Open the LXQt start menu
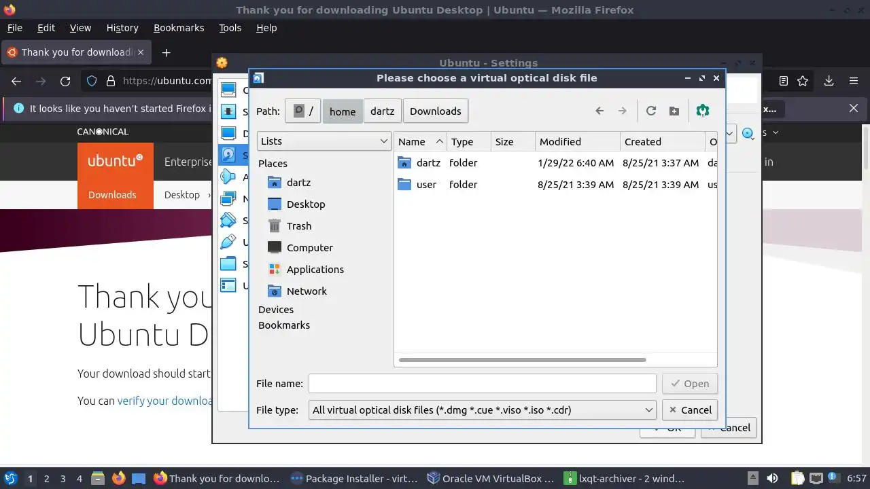870x489 pixels. pyautogui.click(x=10, y=478)
